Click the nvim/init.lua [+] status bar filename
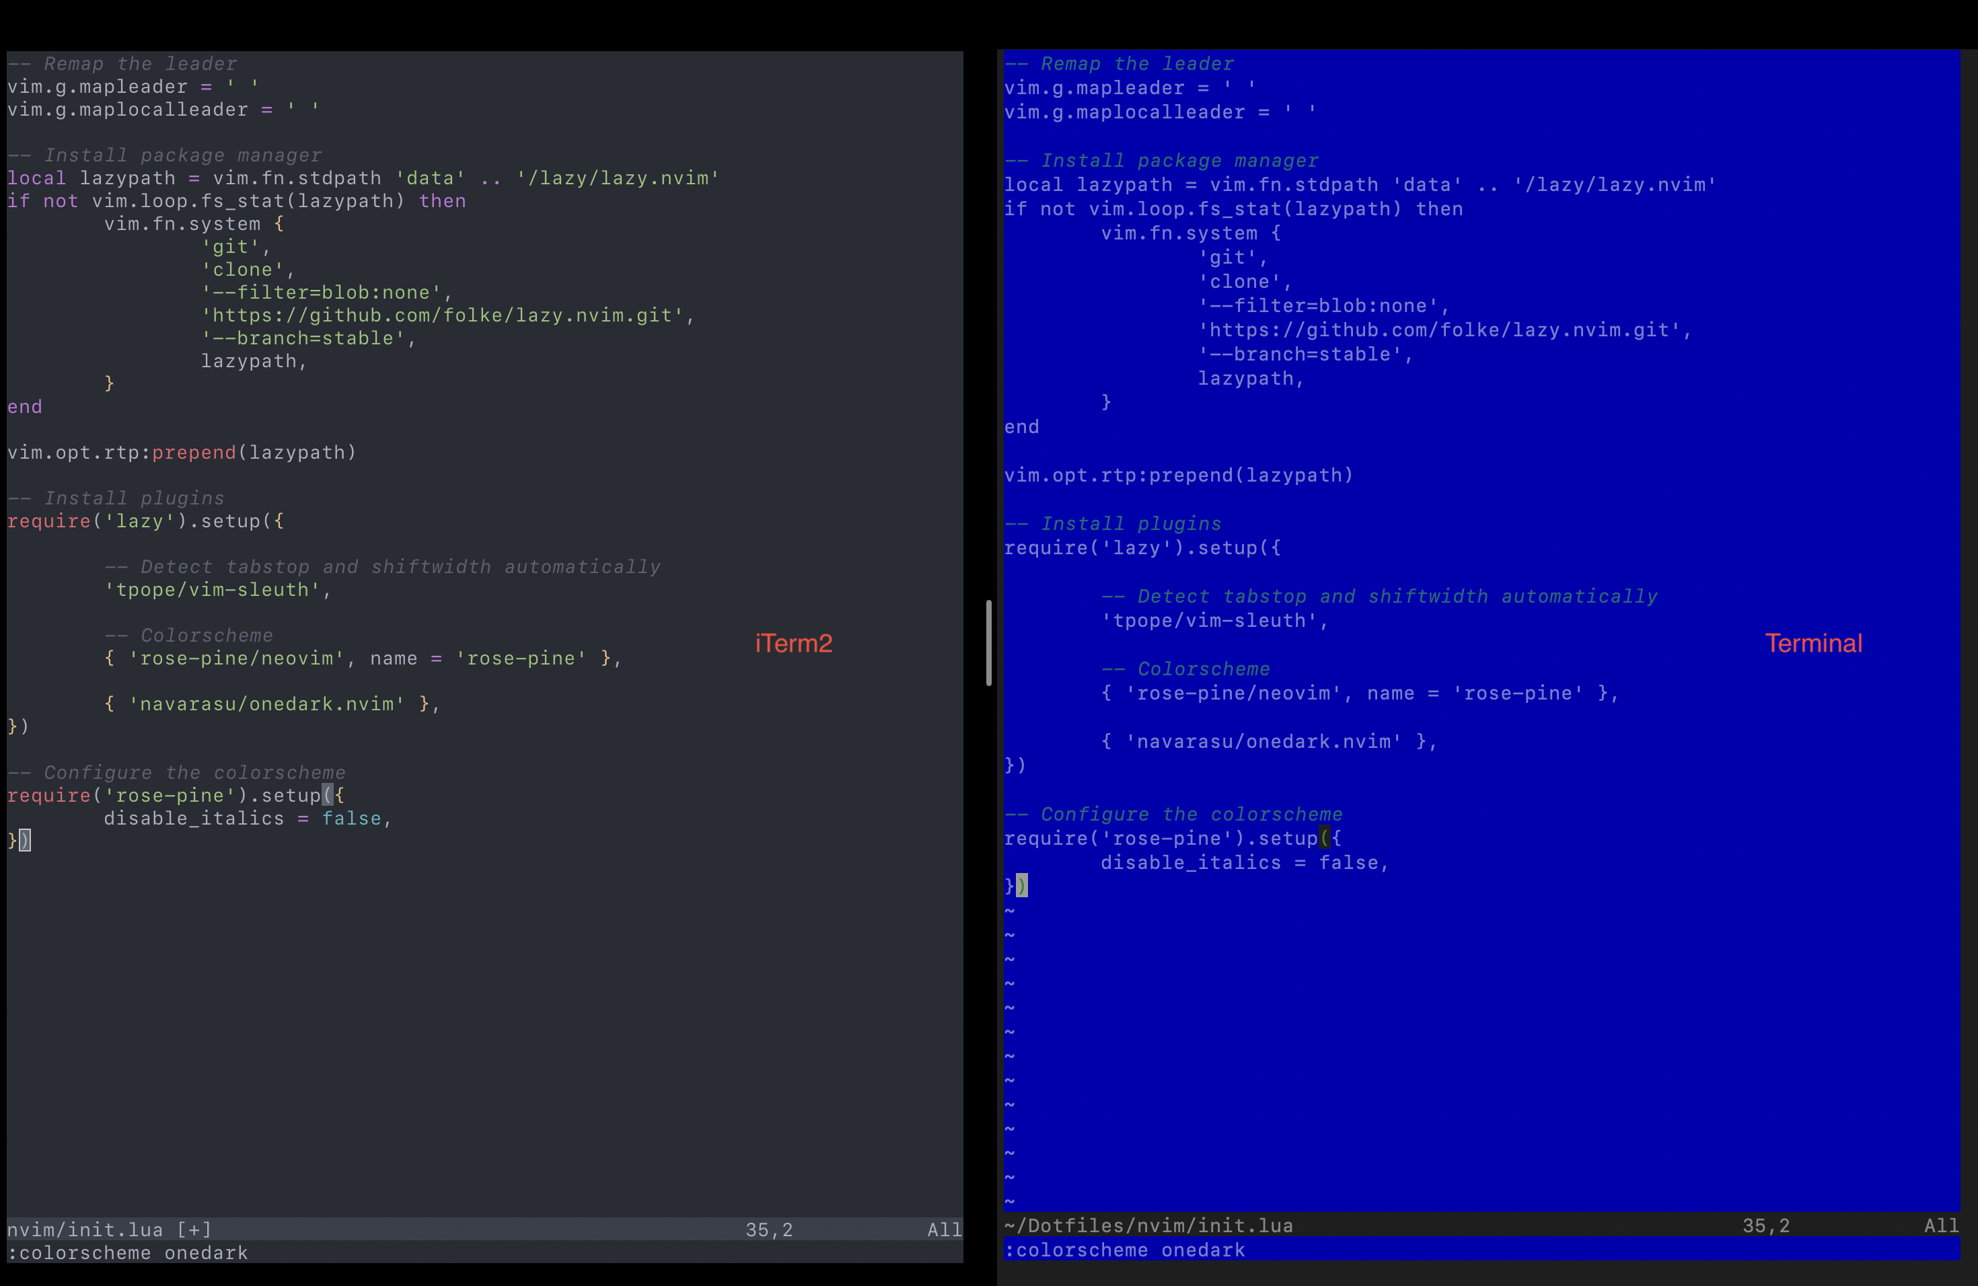 tap(108, 1230)
